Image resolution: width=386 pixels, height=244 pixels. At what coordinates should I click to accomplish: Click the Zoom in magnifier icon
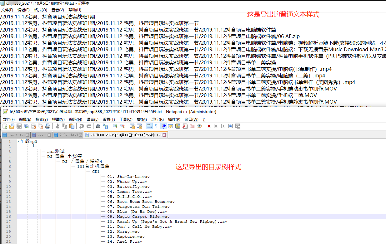click(115, 126)
